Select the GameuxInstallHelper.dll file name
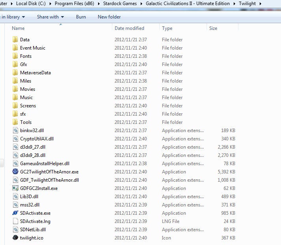 45,164
